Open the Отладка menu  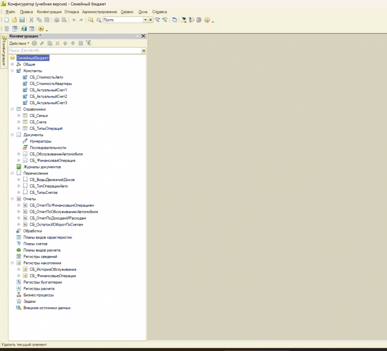click(71, 12)
